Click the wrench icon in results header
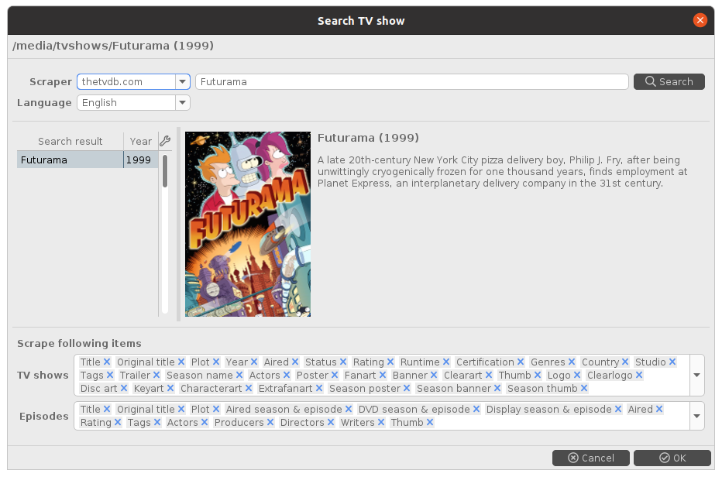 click(164, 141)
